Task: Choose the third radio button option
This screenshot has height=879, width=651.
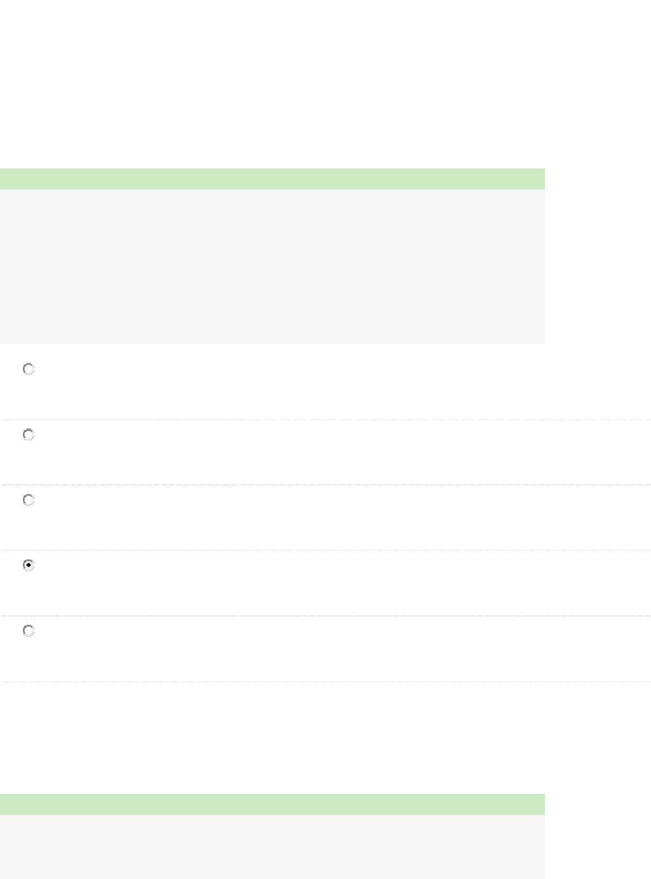Action: click(x=29, y=500)
